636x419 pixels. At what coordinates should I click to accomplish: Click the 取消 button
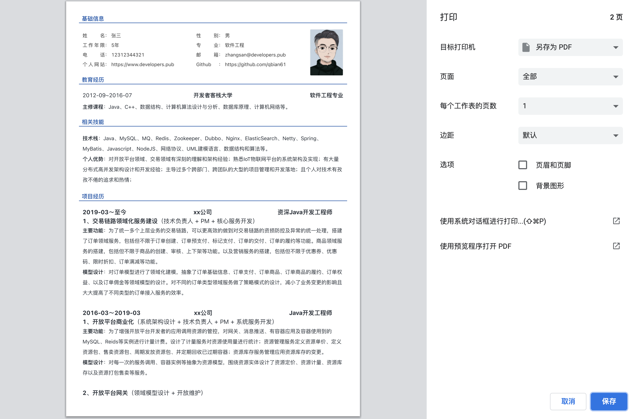(568, 401)
